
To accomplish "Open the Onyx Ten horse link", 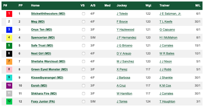I will (41, 30).
